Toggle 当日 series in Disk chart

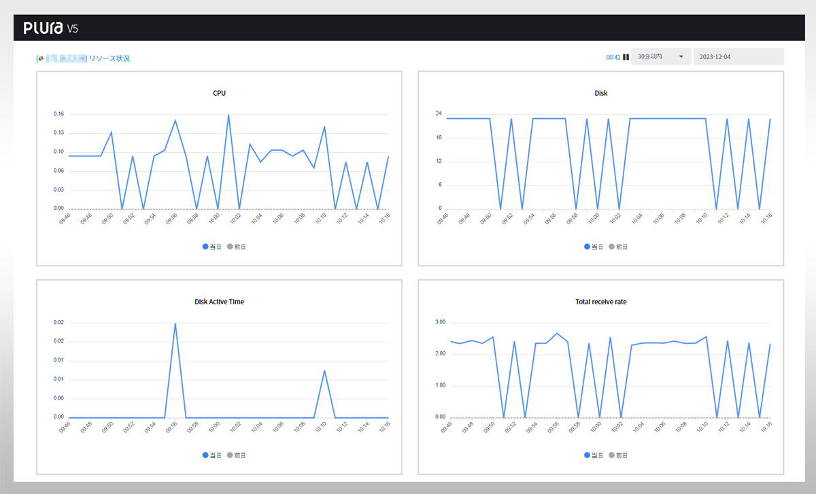point(594,247)
